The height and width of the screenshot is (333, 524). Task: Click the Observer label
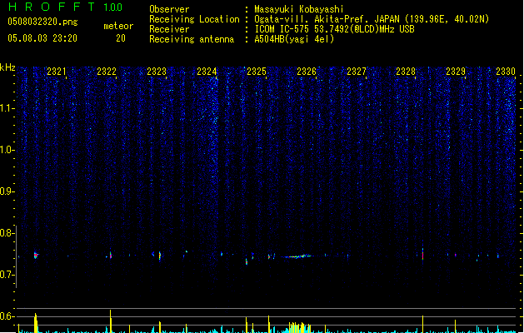(169, 9)
